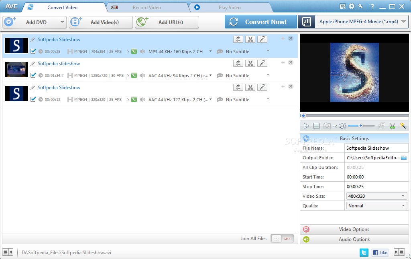Mute the preview with the speaker icon
The image size is (411, 259).
point(342,126)
